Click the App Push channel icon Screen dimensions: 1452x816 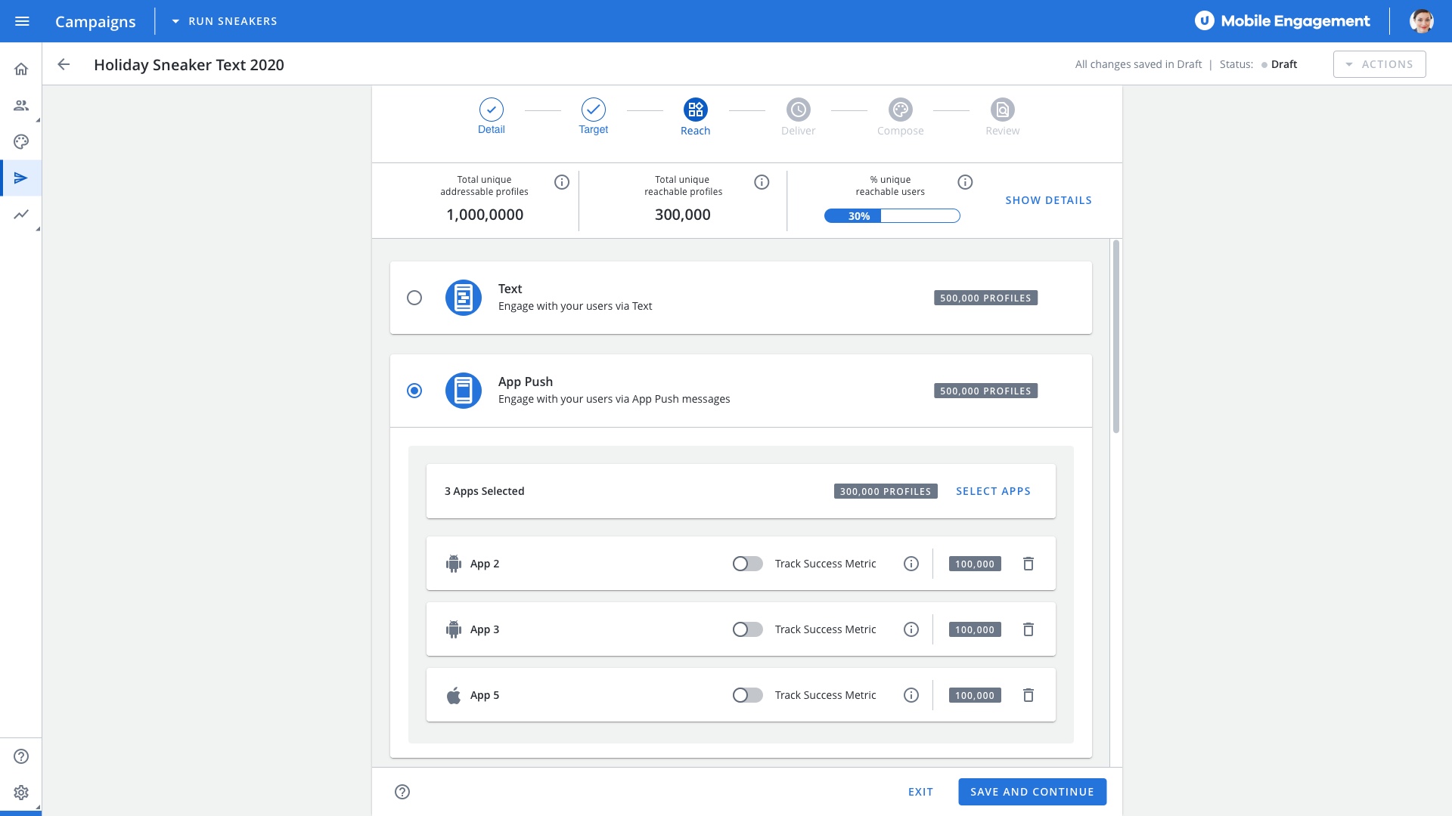point(464,391)
